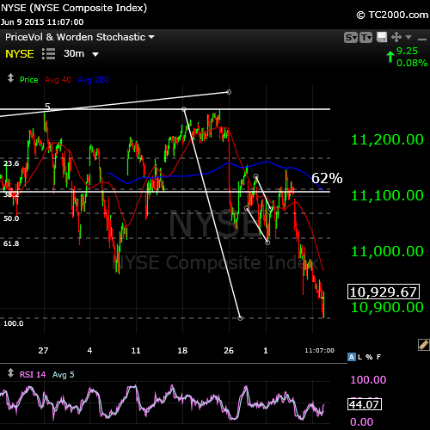Open the gray chart options triangle menu
The width and height of the screenshot is (430, 430).
click(x=408, y=37)
